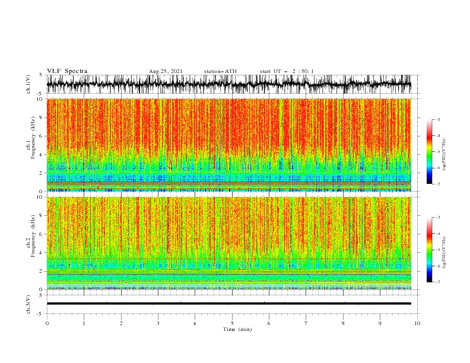Viewport: 470px width, 363px height.
Task: Click time axis tick label "5"
Action: (232, 323)
